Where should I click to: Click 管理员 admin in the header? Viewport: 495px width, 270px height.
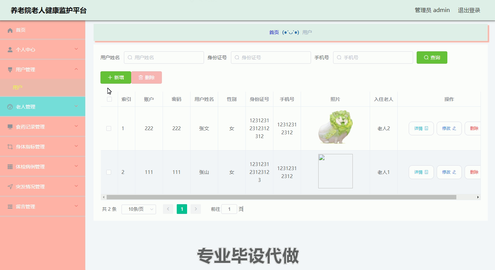tap(432, 10)
